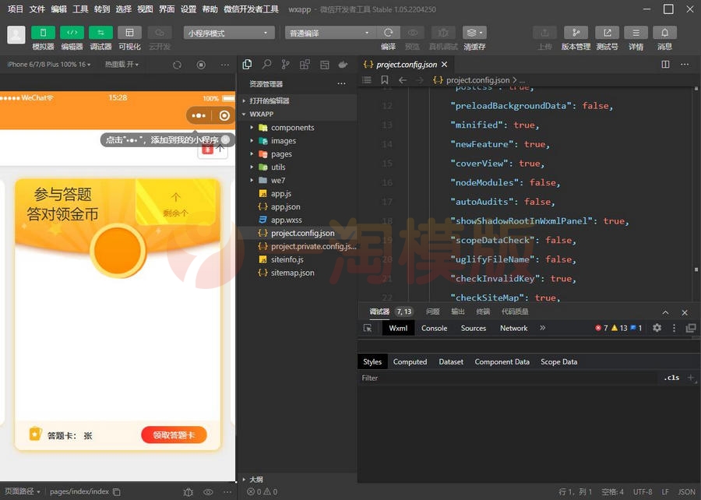Open the explorer files icon
This screenshot has height=500, width=701.
pos(247,65)
